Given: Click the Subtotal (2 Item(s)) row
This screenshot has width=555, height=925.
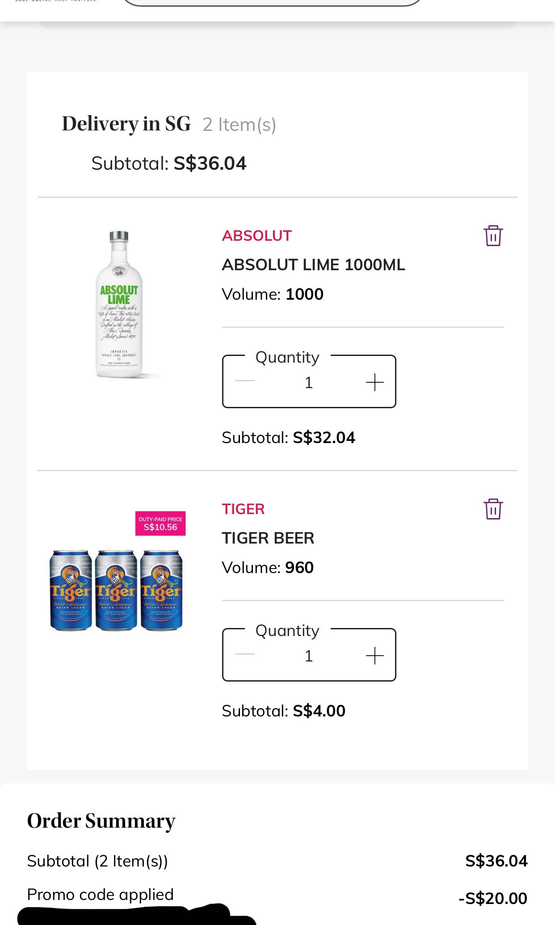Looking at the screenshot, I should click(x=98, y=861).
